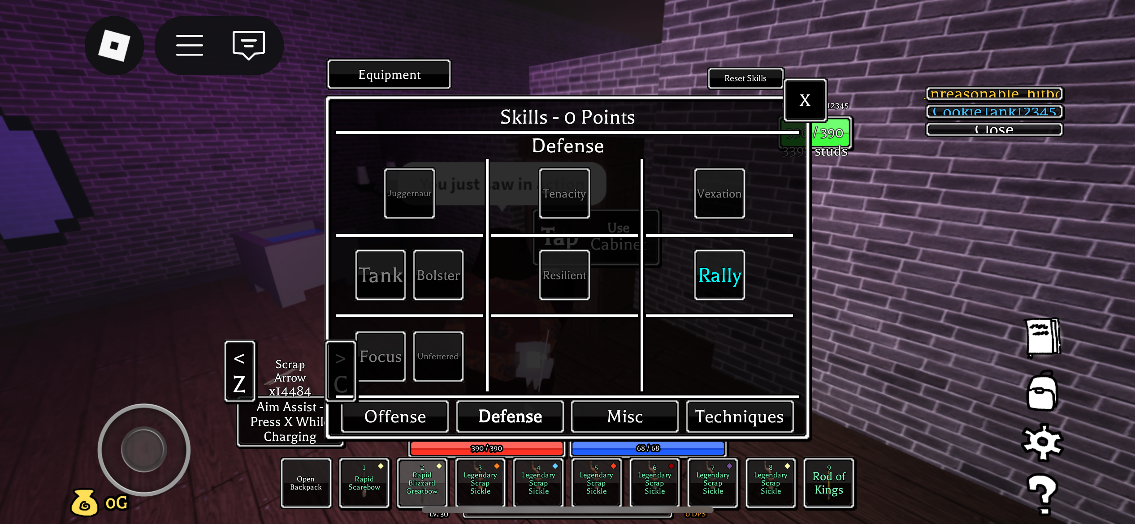Image resolution: width=1135 pixels, height=524 pixels.
Task: Equip Rapid Scarebow in slot 1
Action: (364, 483)
